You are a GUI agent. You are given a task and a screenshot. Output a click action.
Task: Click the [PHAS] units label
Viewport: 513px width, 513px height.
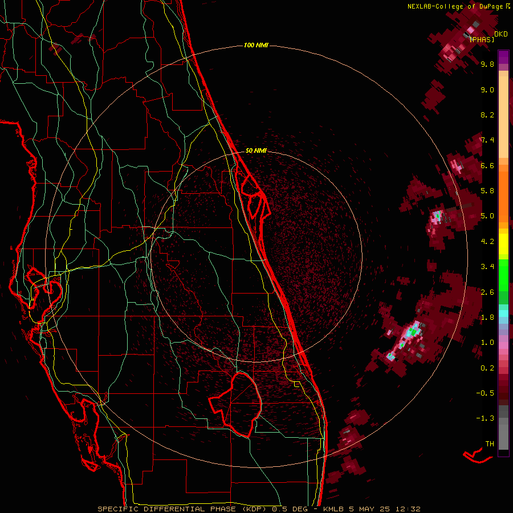(x=482, y=39)
